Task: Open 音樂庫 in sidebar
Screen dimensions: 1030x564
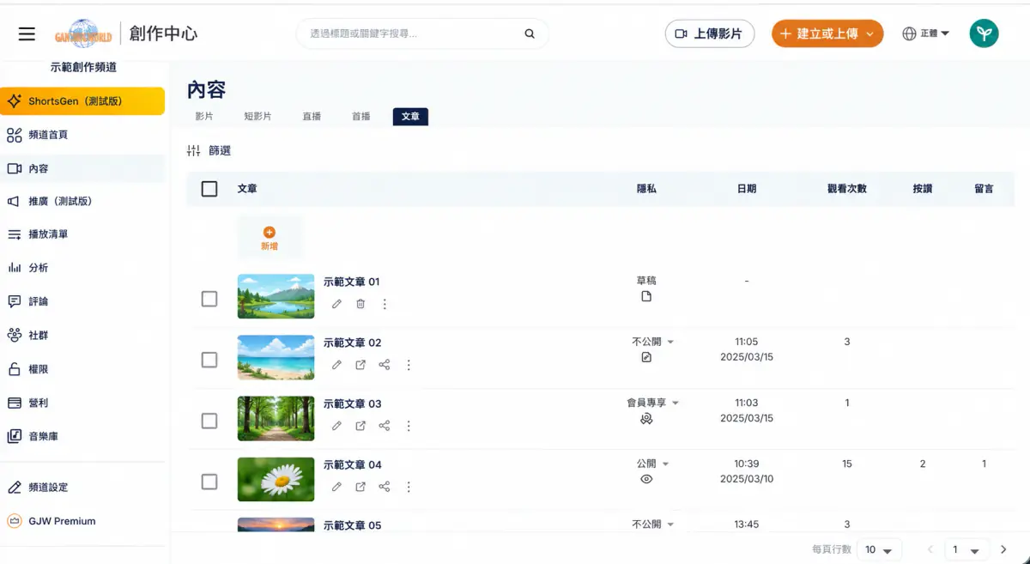Action: click(82, 436)
